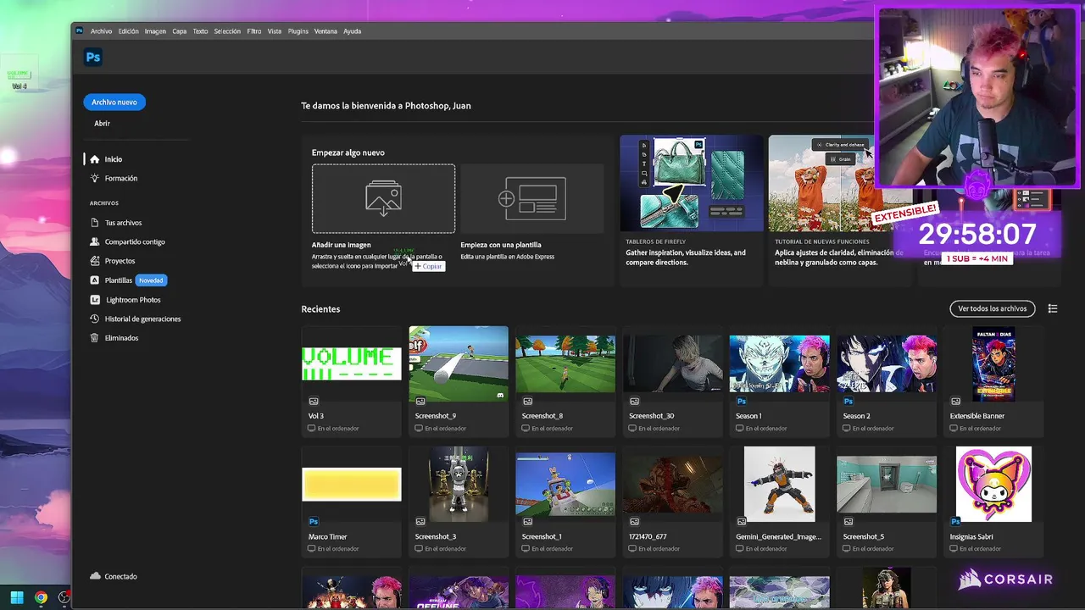The height and width of the screenshot is (610, 1085).
Task: Click the Archivo nuevo button
Action: point(114,102)
